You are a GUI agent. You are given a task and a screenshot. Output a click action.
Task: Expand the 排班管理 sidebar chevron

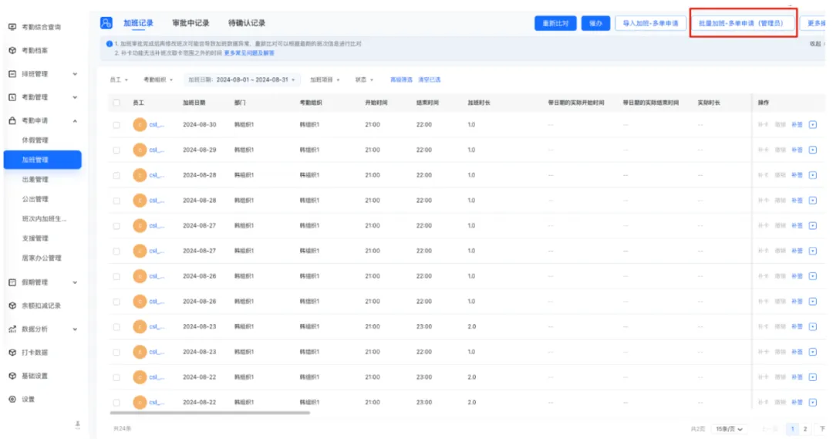pos(75,74)
